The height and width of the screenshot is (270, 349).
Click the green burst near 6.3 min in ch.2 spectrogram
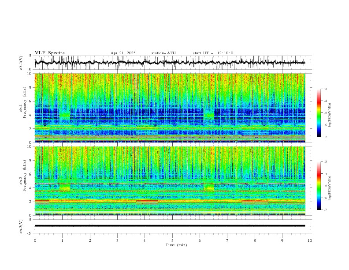209,187
